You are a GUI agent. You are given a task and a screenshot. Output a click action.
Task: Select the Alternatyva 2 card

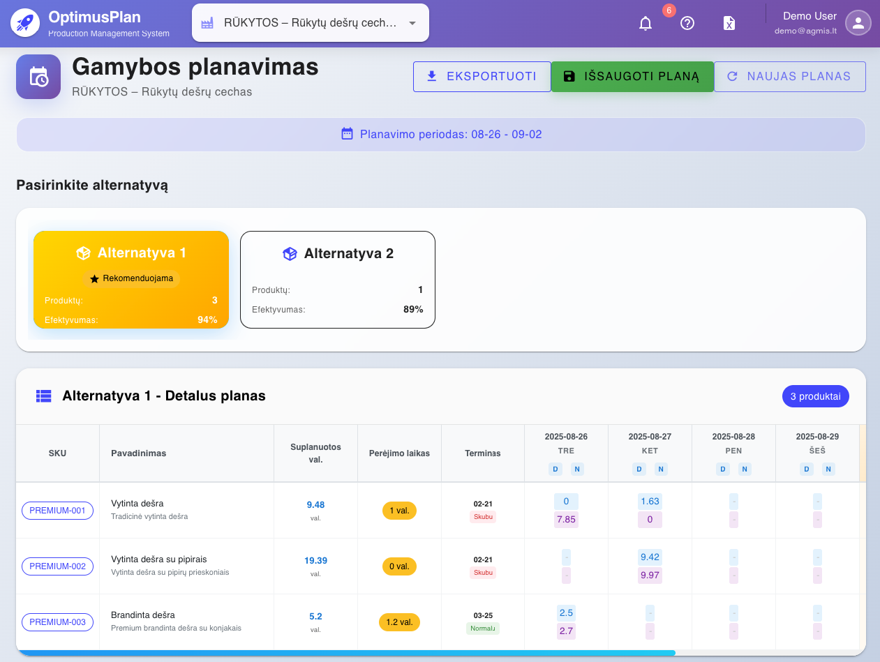tap(337, 279)
